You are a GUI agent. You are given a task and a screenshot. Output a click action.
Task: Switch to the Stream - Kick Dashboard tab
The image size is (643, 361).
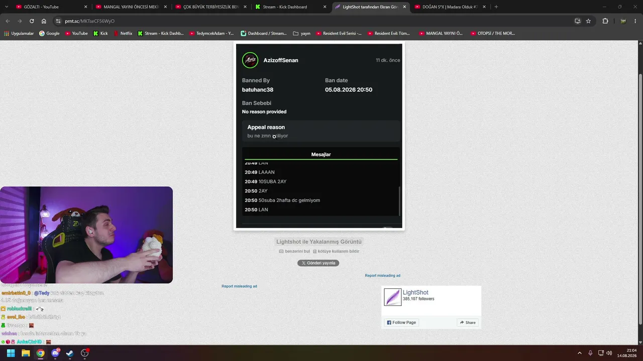(x=291, y=7)
